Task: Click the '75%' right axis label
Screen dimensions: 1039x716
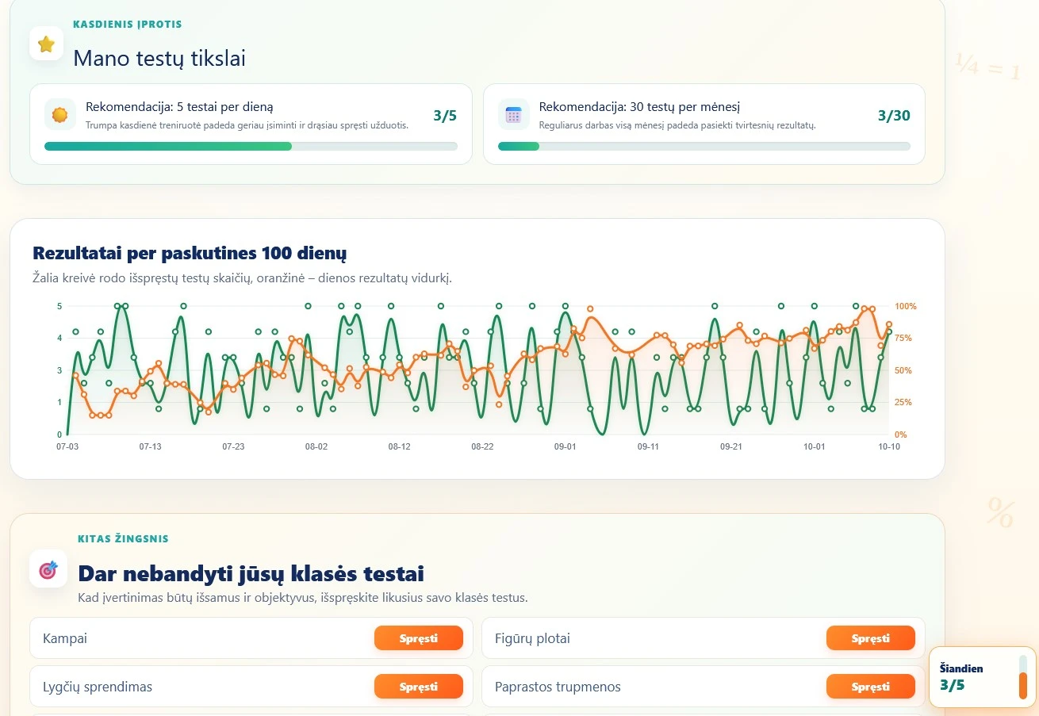Action: click(903, 339)
